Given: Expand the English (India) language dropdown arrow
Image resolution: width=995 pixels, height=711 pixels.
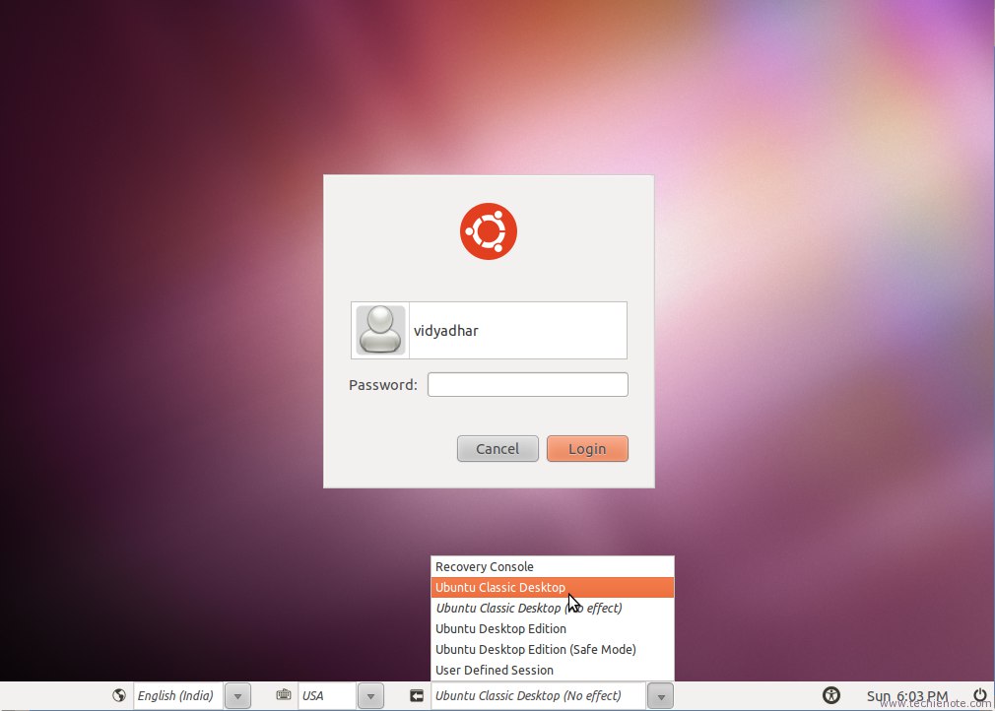Looking at the screenshot, I should point(238,696).
